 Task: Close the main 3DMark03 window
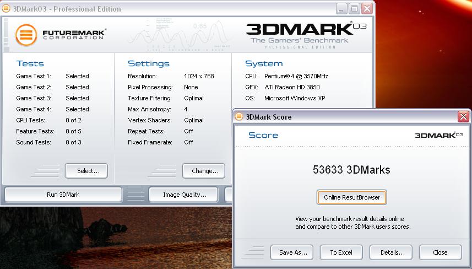367,8
